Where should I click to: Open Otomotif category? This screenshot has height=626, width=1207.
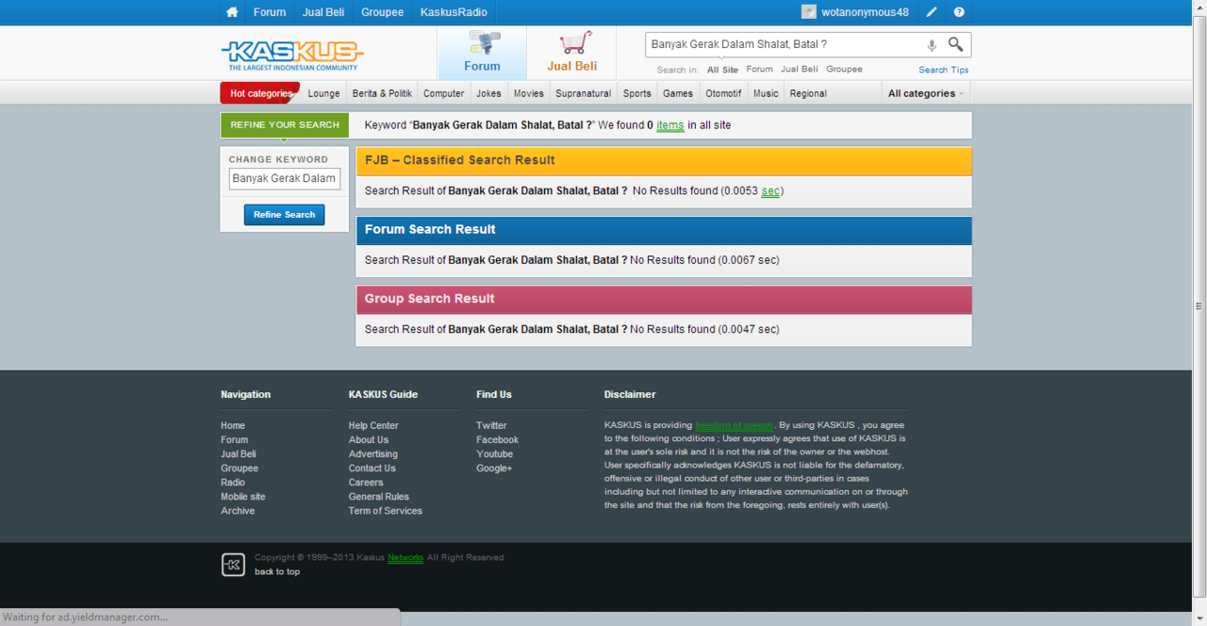tap(723, 93)
